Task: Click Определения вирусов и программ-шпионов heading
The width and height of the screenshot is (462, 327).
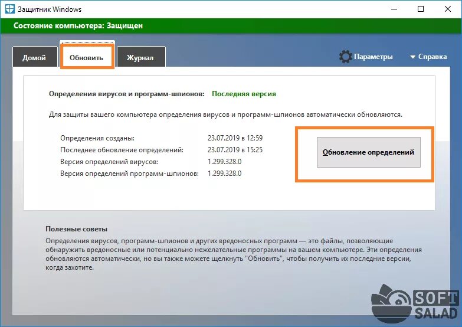Action: (x=126, y=94)
